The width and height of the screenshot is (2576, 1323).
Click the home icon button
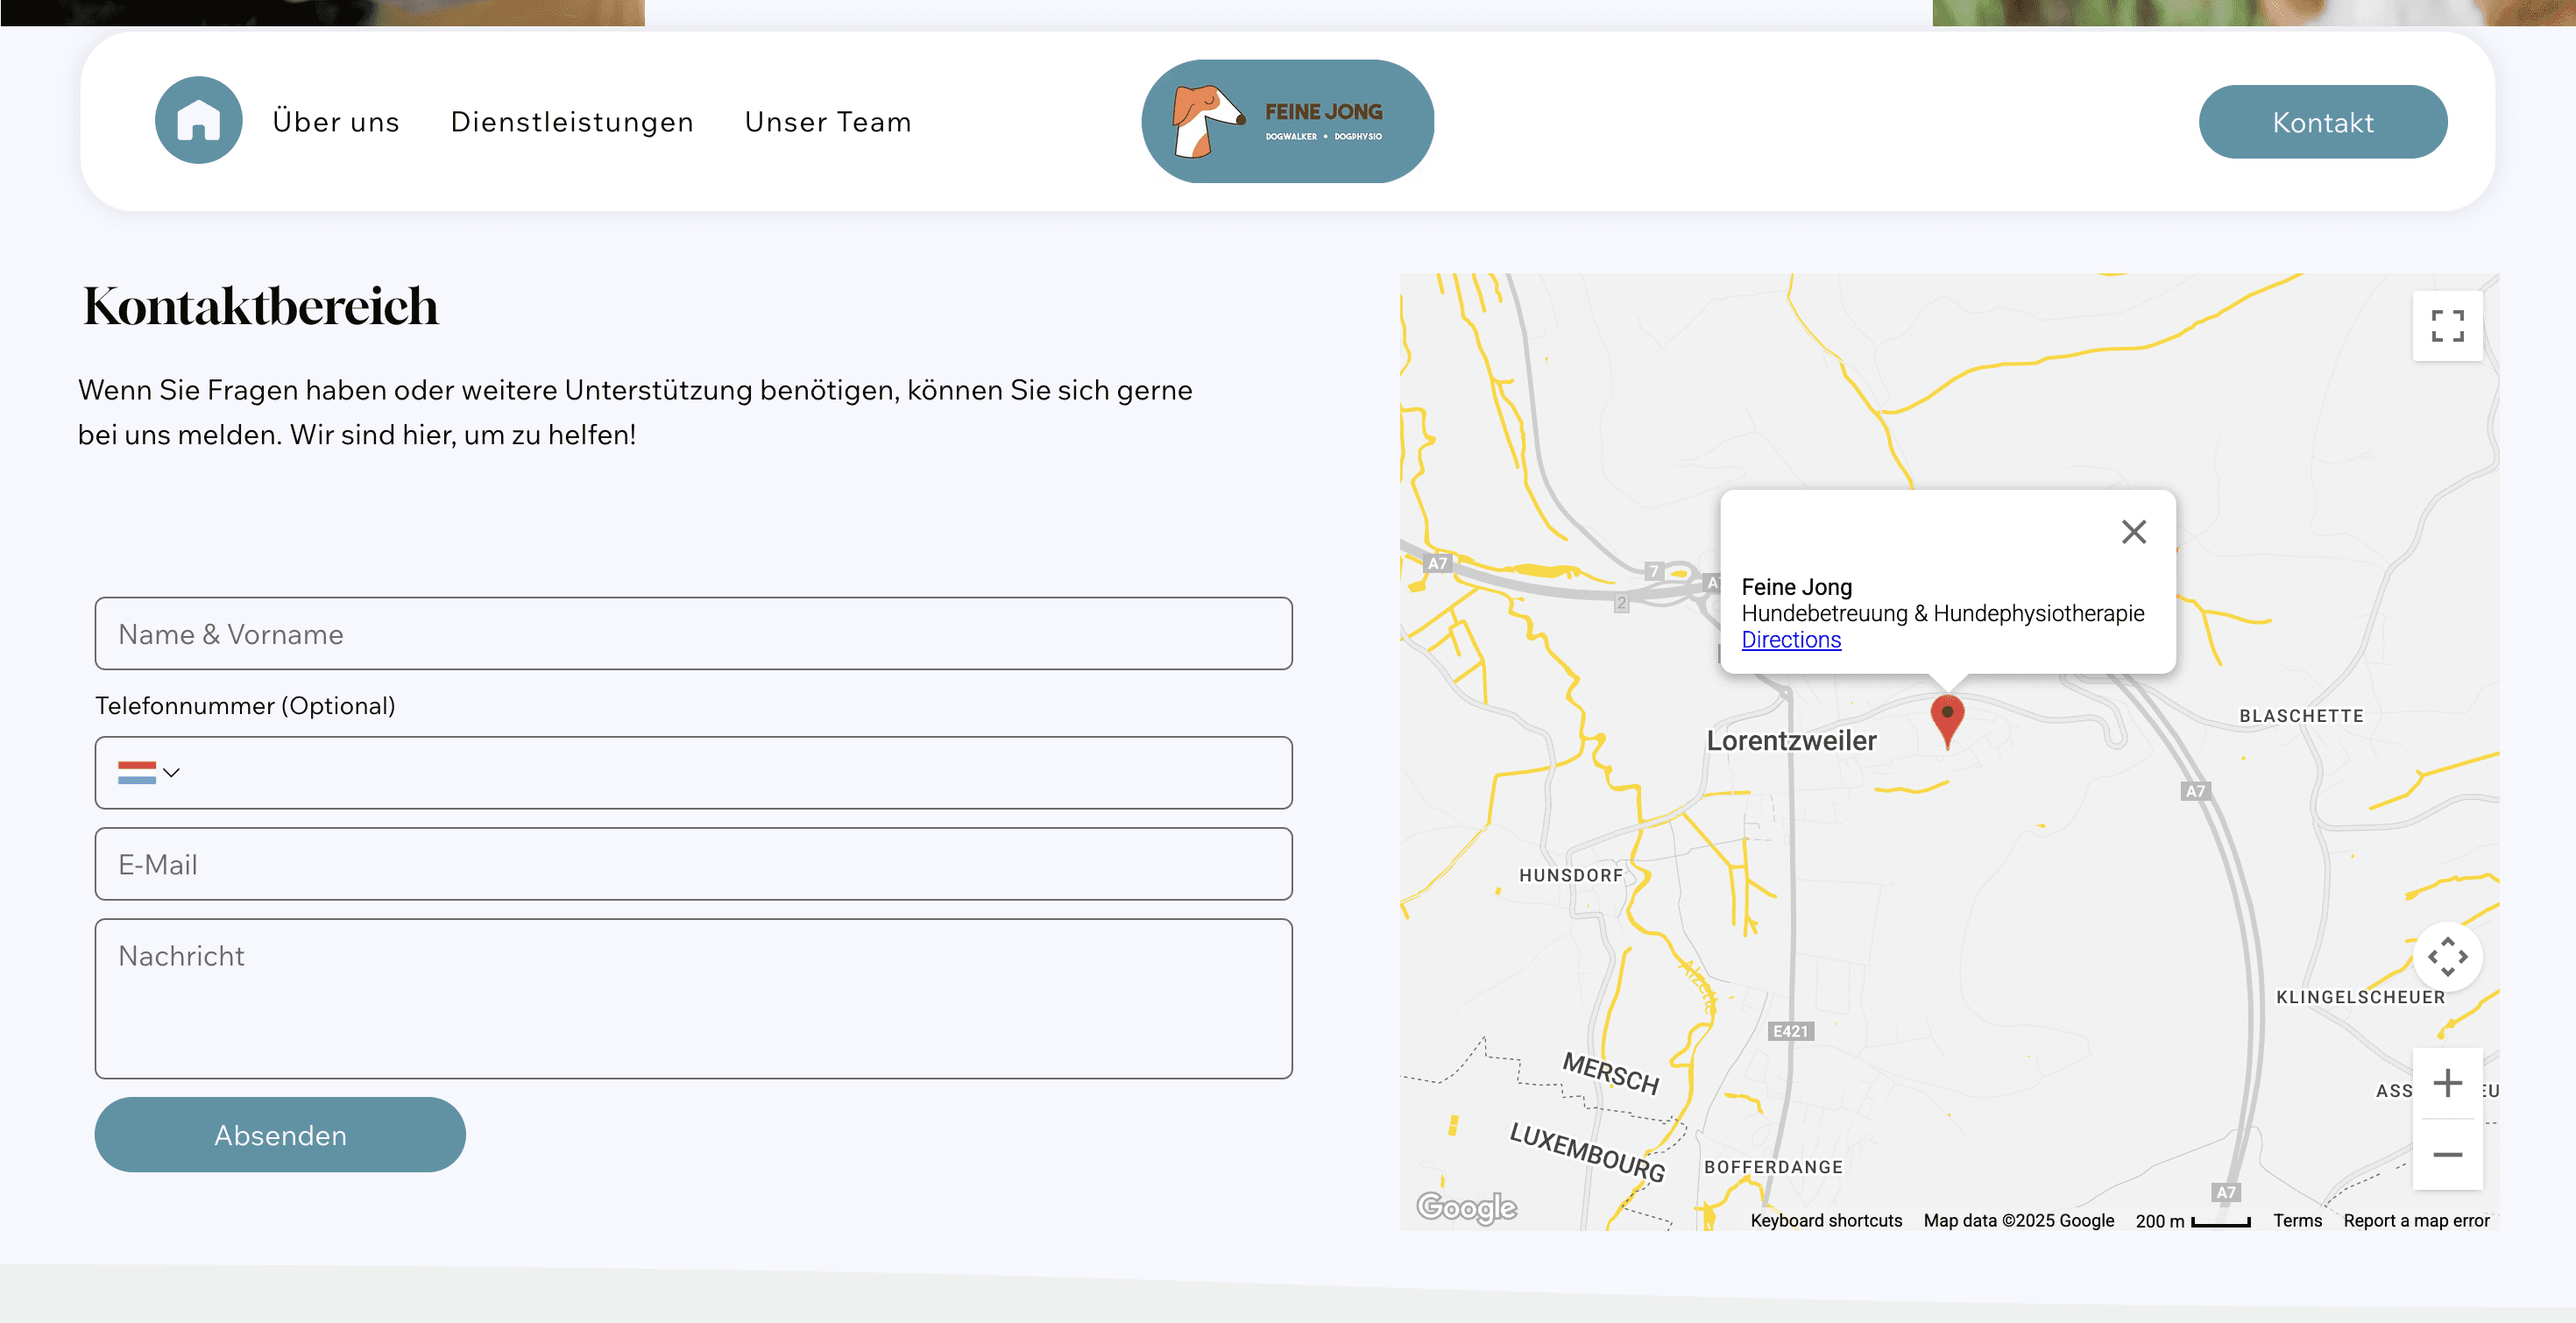pyautogui.click(x=198, y=120)
